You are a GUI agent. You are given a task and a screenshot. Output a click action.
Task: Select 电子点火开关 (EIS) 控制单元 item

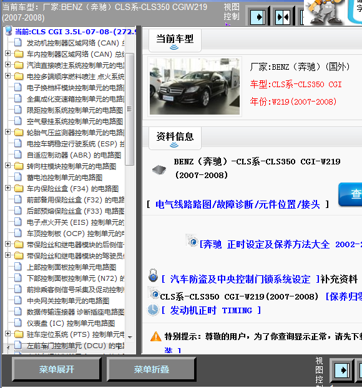76,222
